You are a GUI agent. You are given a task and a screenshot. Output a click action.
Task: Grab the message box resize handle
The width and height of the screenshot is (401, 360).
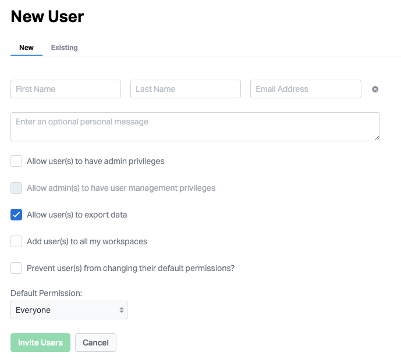[377, 138]
